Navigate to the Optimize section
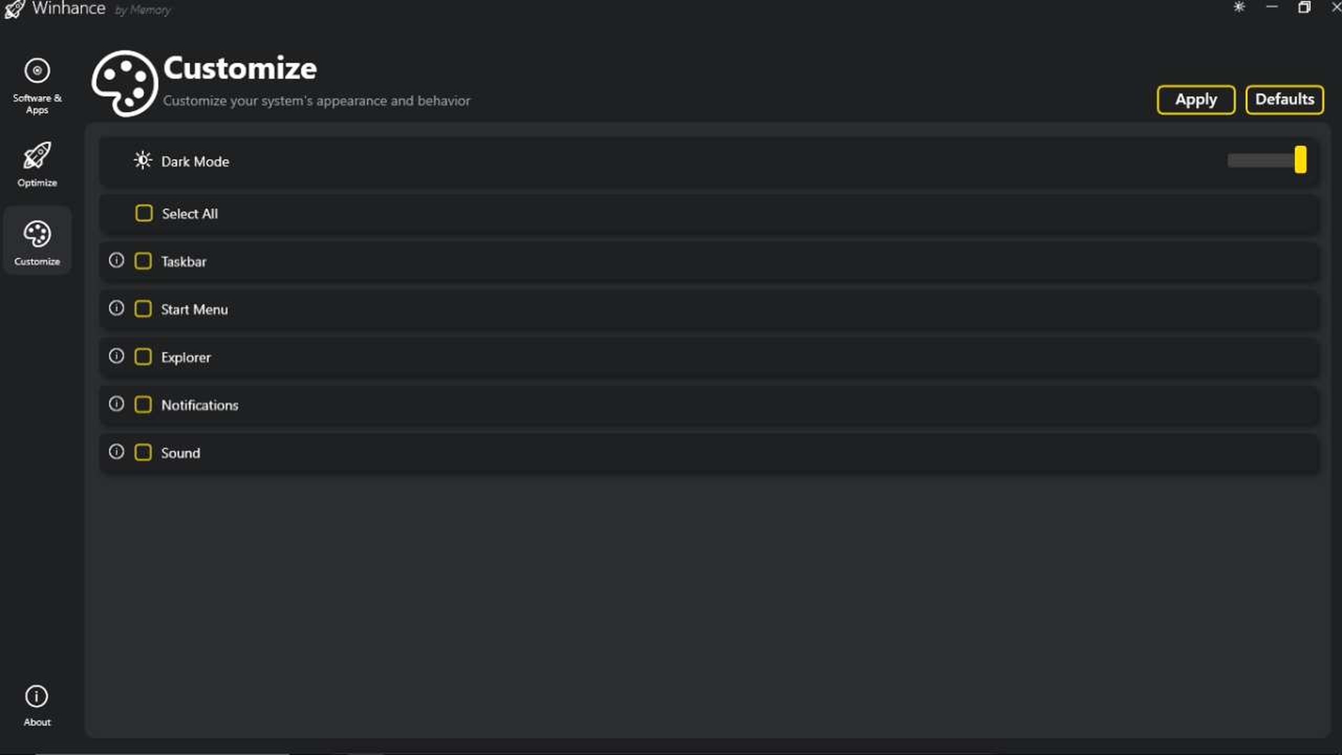This screenshot has width=1342, height=755. [37, 164]
